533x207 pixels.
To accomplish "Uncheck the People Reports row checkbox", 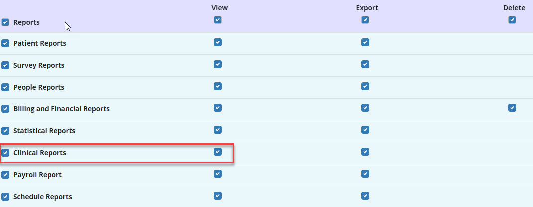I will [5, 87].
